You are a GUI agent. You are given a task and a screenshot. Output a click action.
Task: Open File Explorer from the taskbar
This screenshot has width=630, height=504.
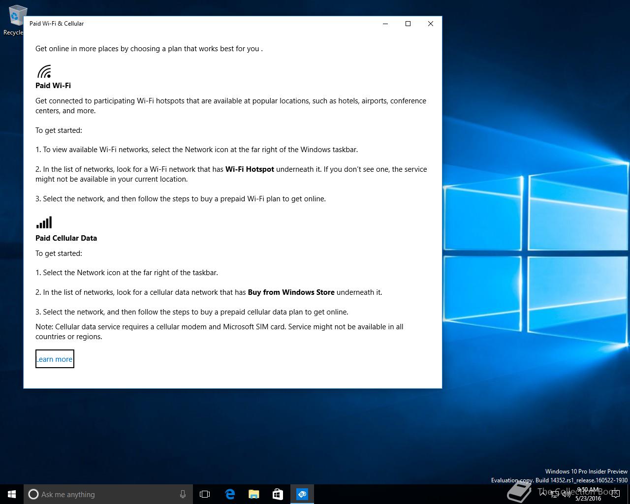point(253,494)
